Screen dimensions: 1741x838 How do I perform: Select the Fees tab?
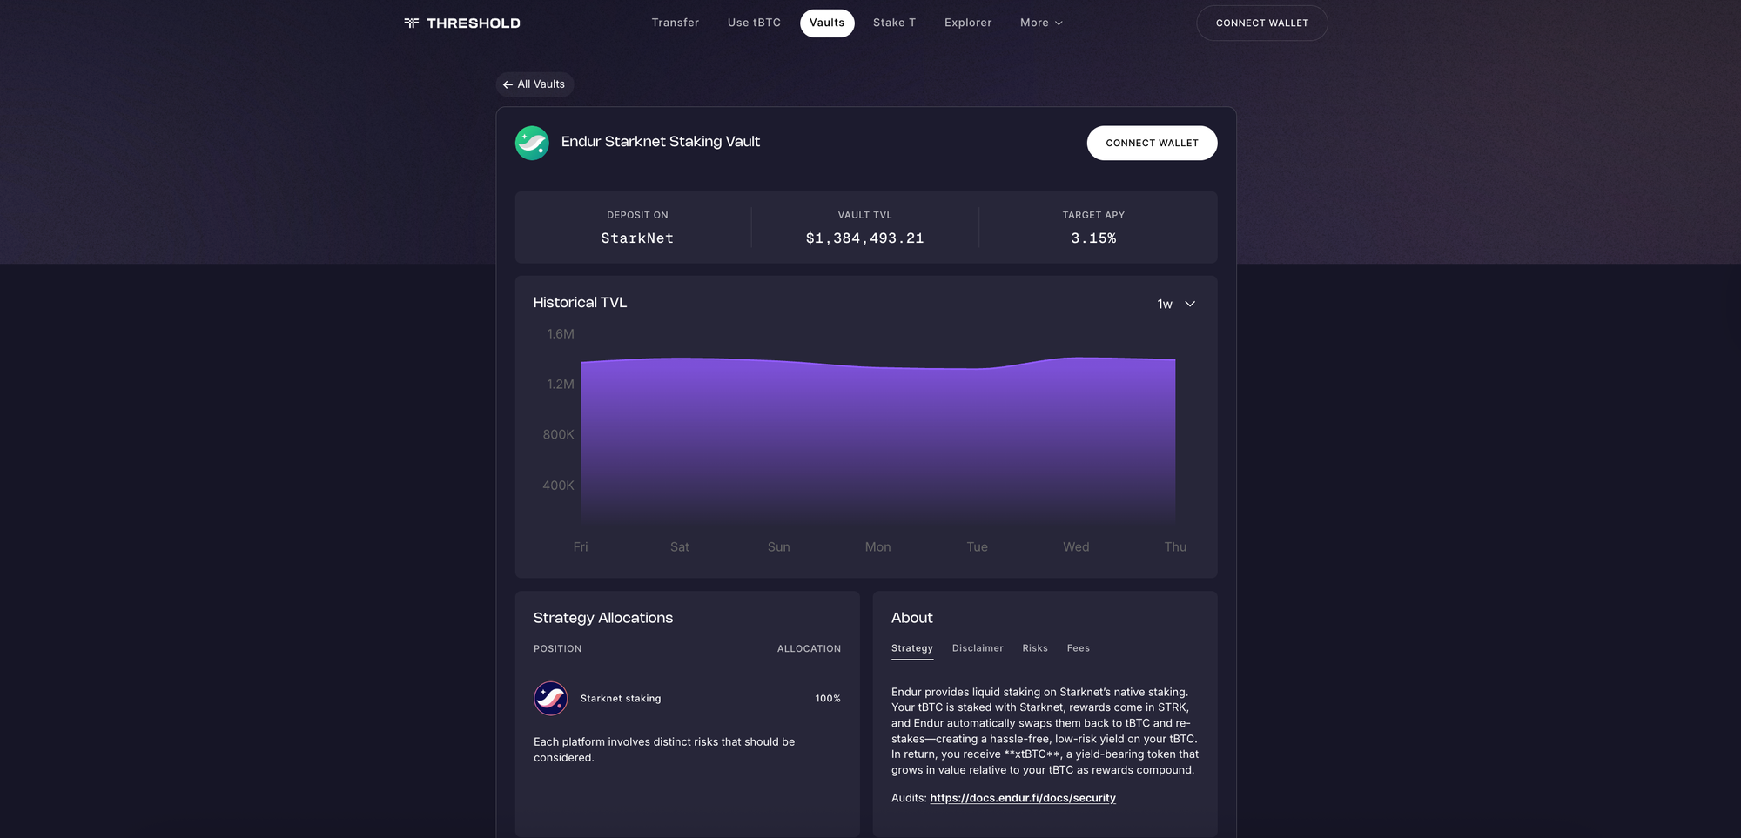[1078, 648]
